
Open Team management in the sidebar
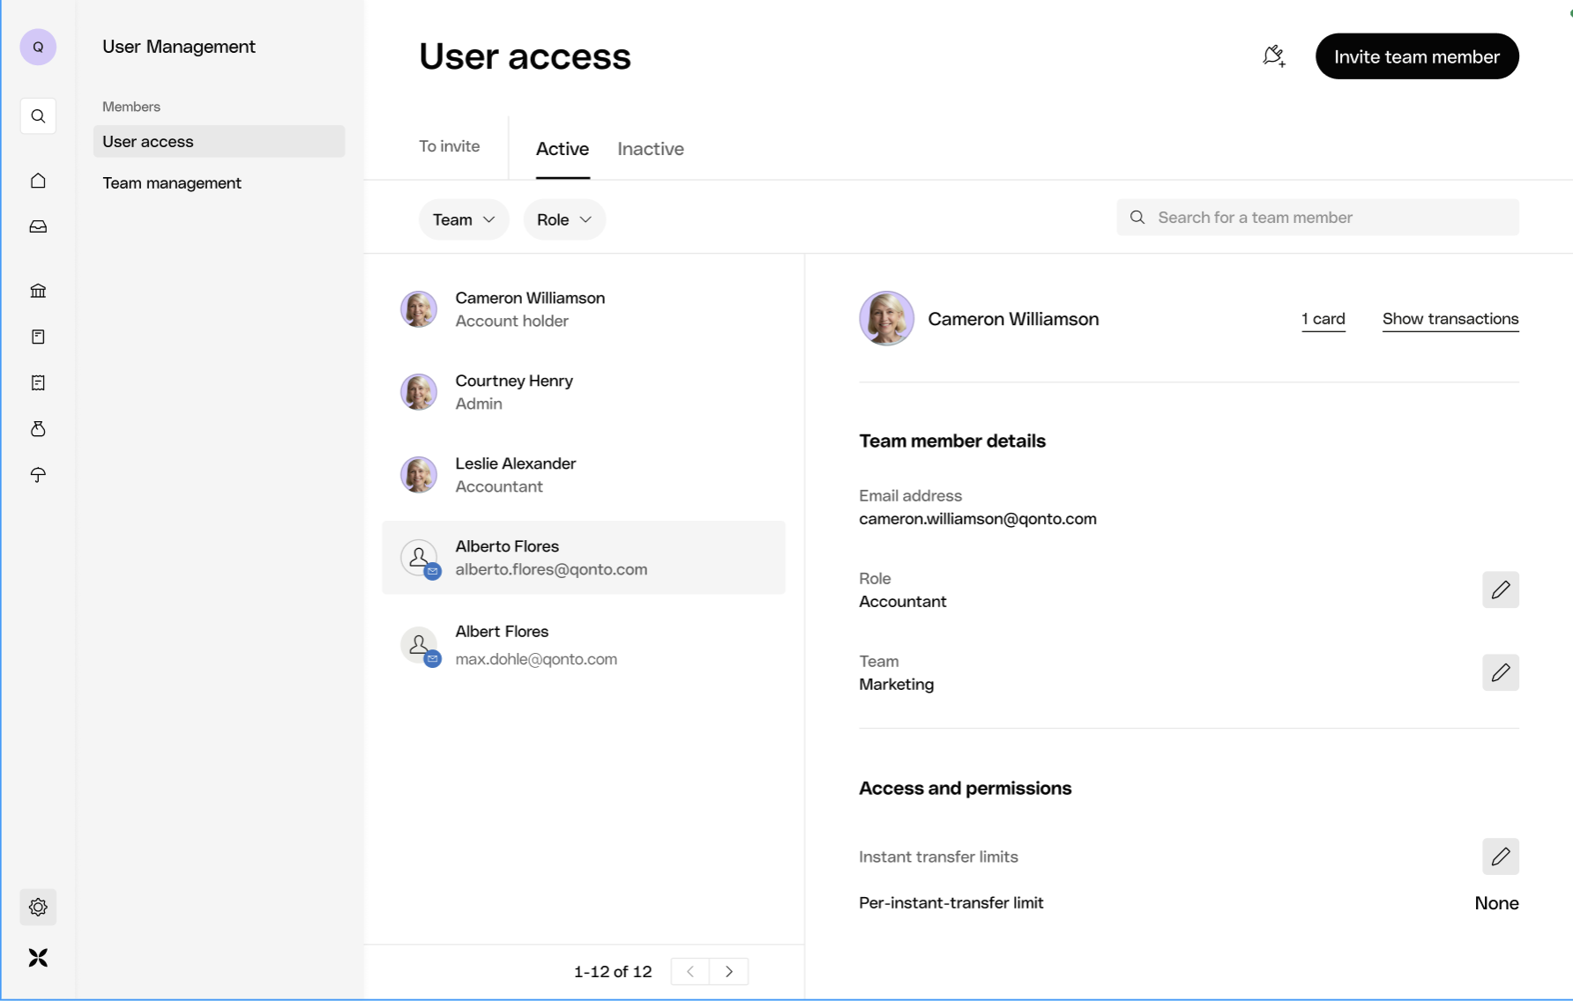tap(219, 182)
